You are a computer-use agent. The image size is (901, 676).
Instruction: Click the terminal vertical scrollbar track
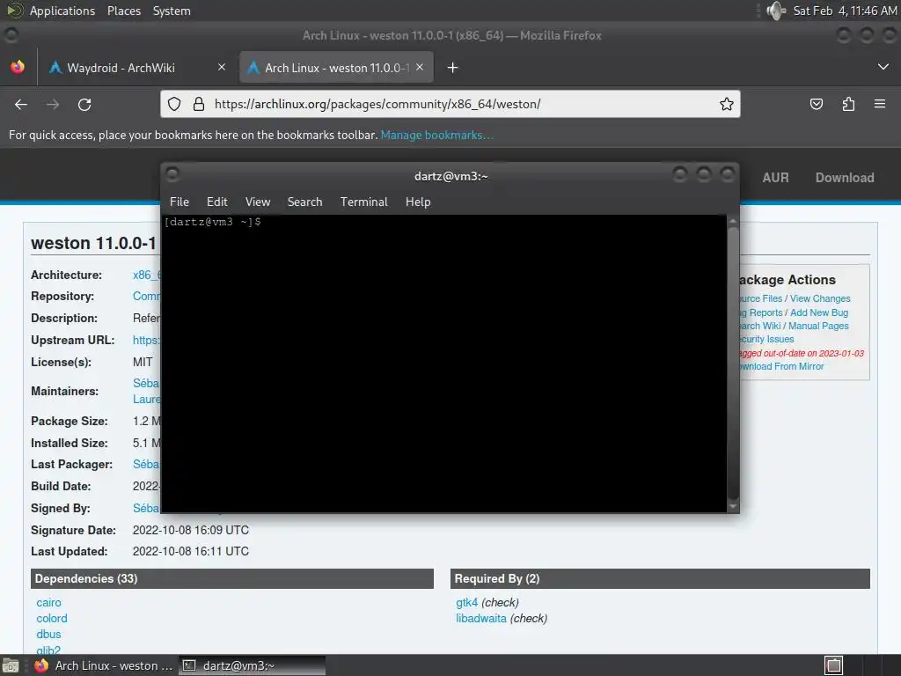click(x=733, y=364)
